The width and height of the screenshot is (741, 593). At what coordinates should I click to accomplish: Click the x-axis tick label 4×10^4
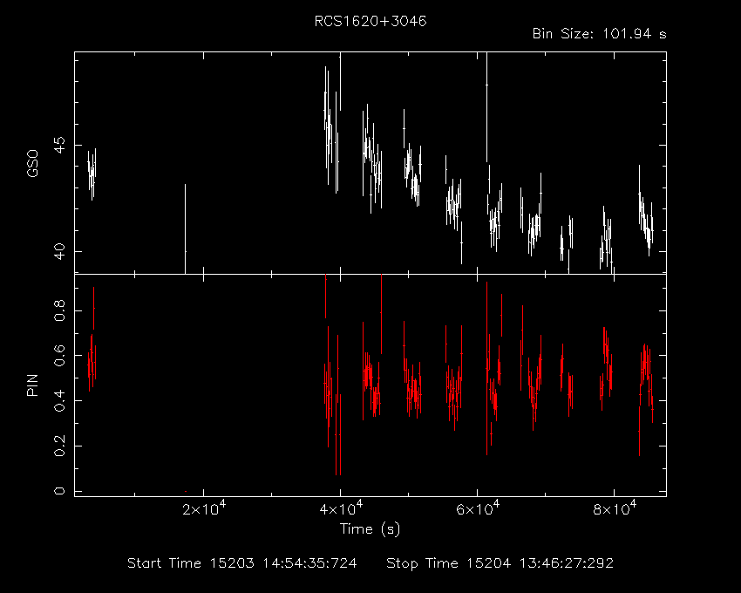click(x=341, y=508)
